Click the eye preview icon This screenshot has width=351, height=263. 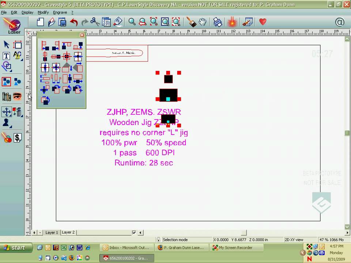coord(18,96)
